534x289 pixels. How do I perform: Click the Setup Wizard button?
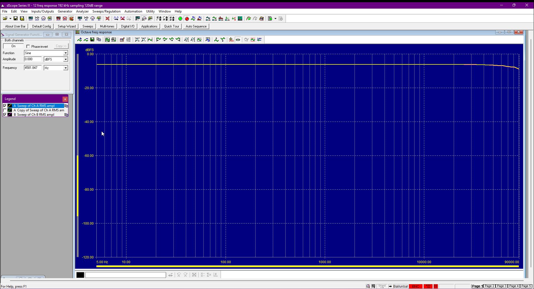[67, 26]
